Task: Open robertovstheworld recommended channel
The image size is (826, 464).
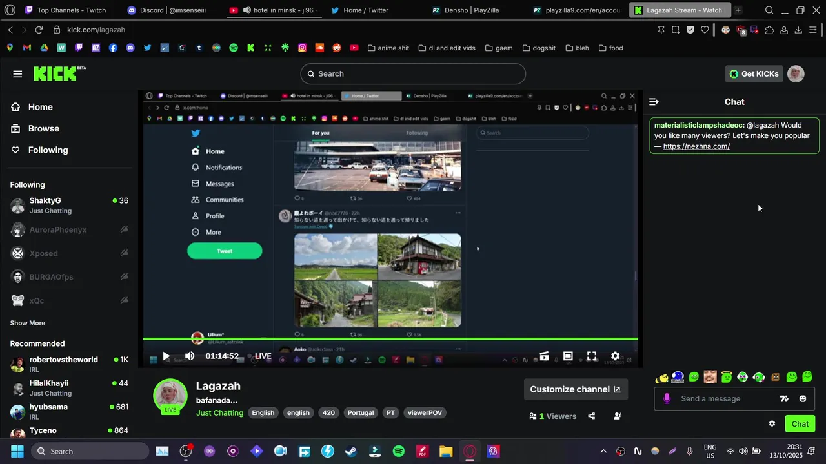Action: (x=69, y=364)
